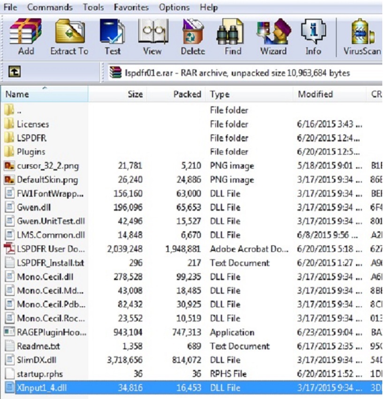387x399 pixels.
Task: Click the parent folder '..' icon
Action: [x=9, y=110]
